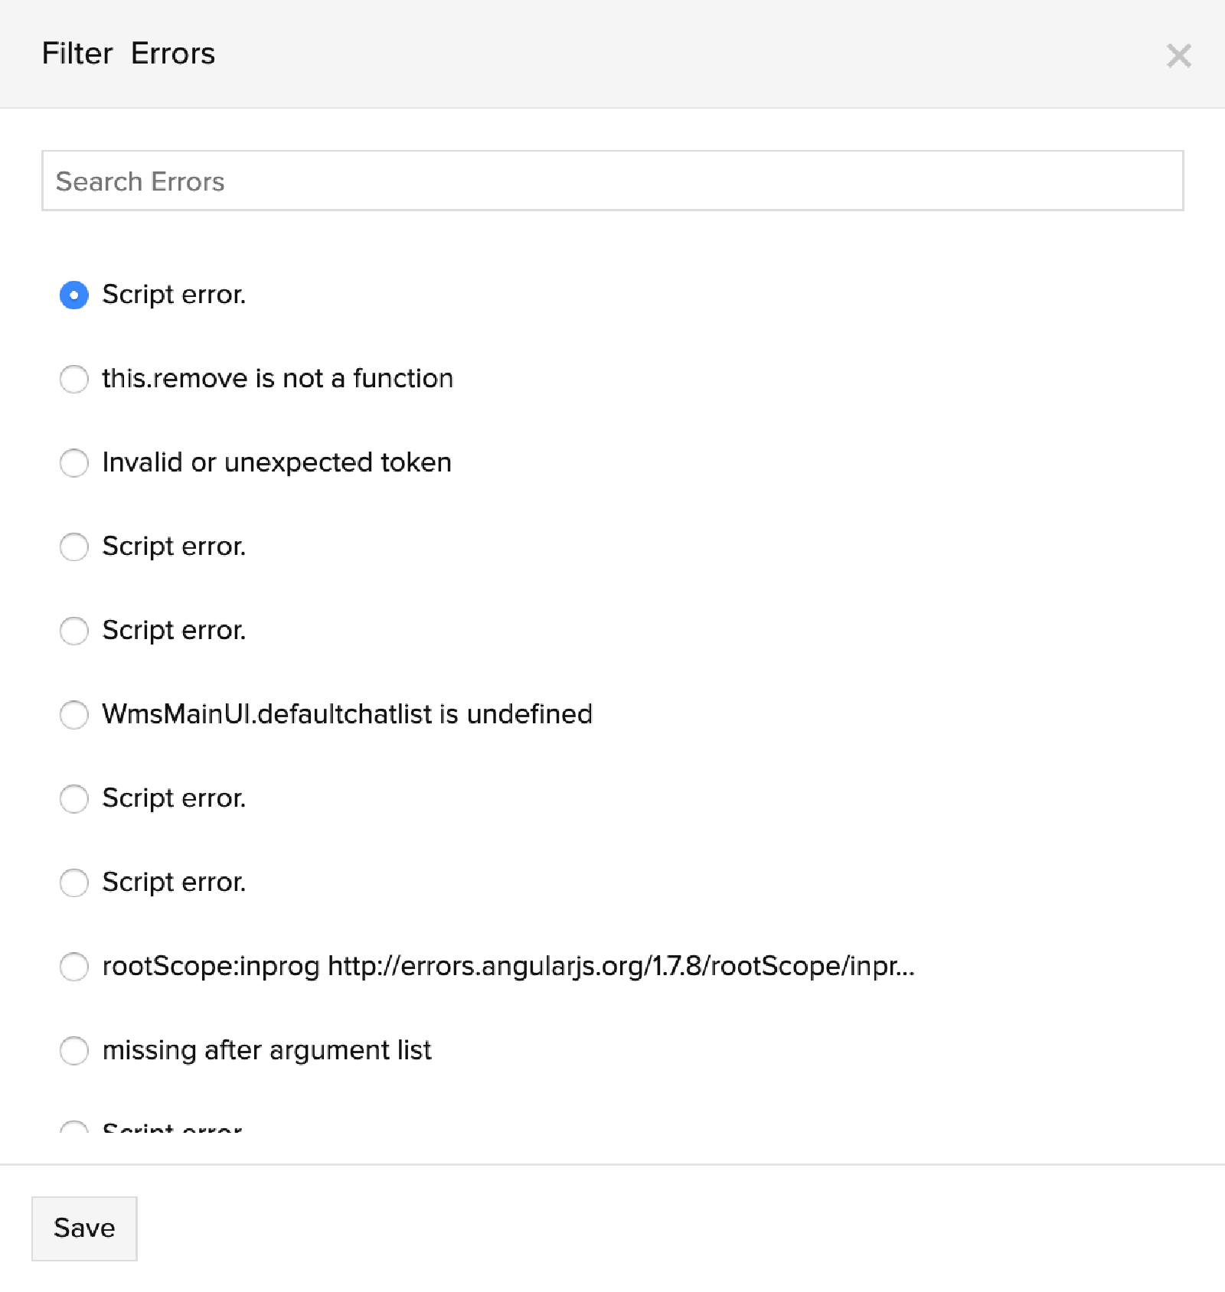Click the 'Invalid or unexpected token' label text
This screenshot has width=1225, height=1292.
click(x=276, y=463)
